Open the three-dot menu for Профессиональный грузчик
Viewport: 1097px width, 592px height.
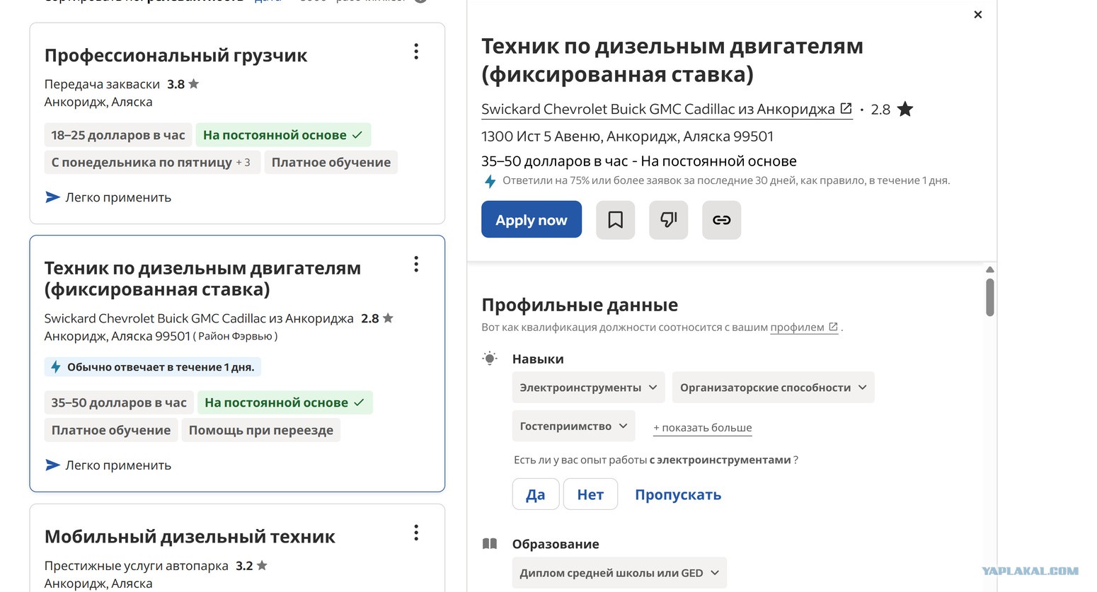pyautogui.click(x=416, y=52)
